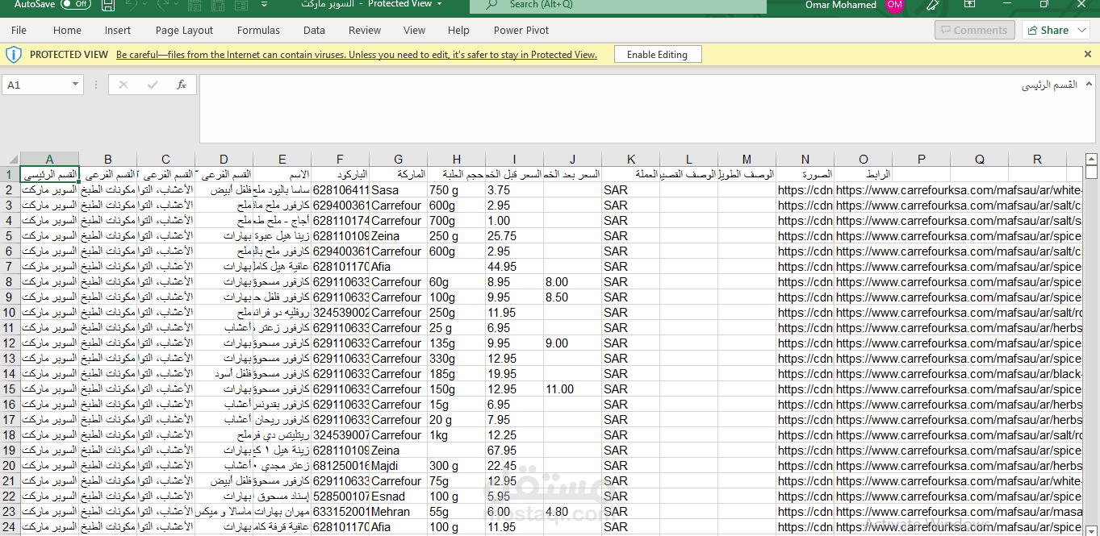The height and width of the screenshot is (536, 1100).
Task: Click the Save icon in the title bar
Action: (x=108, y=5)
